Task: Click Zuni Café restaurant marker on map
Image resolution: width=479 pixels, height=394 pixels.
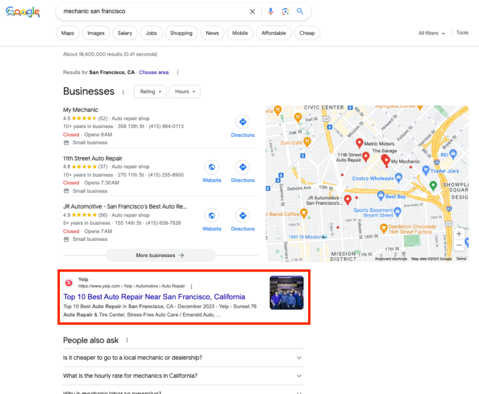Action: [307, 141]
